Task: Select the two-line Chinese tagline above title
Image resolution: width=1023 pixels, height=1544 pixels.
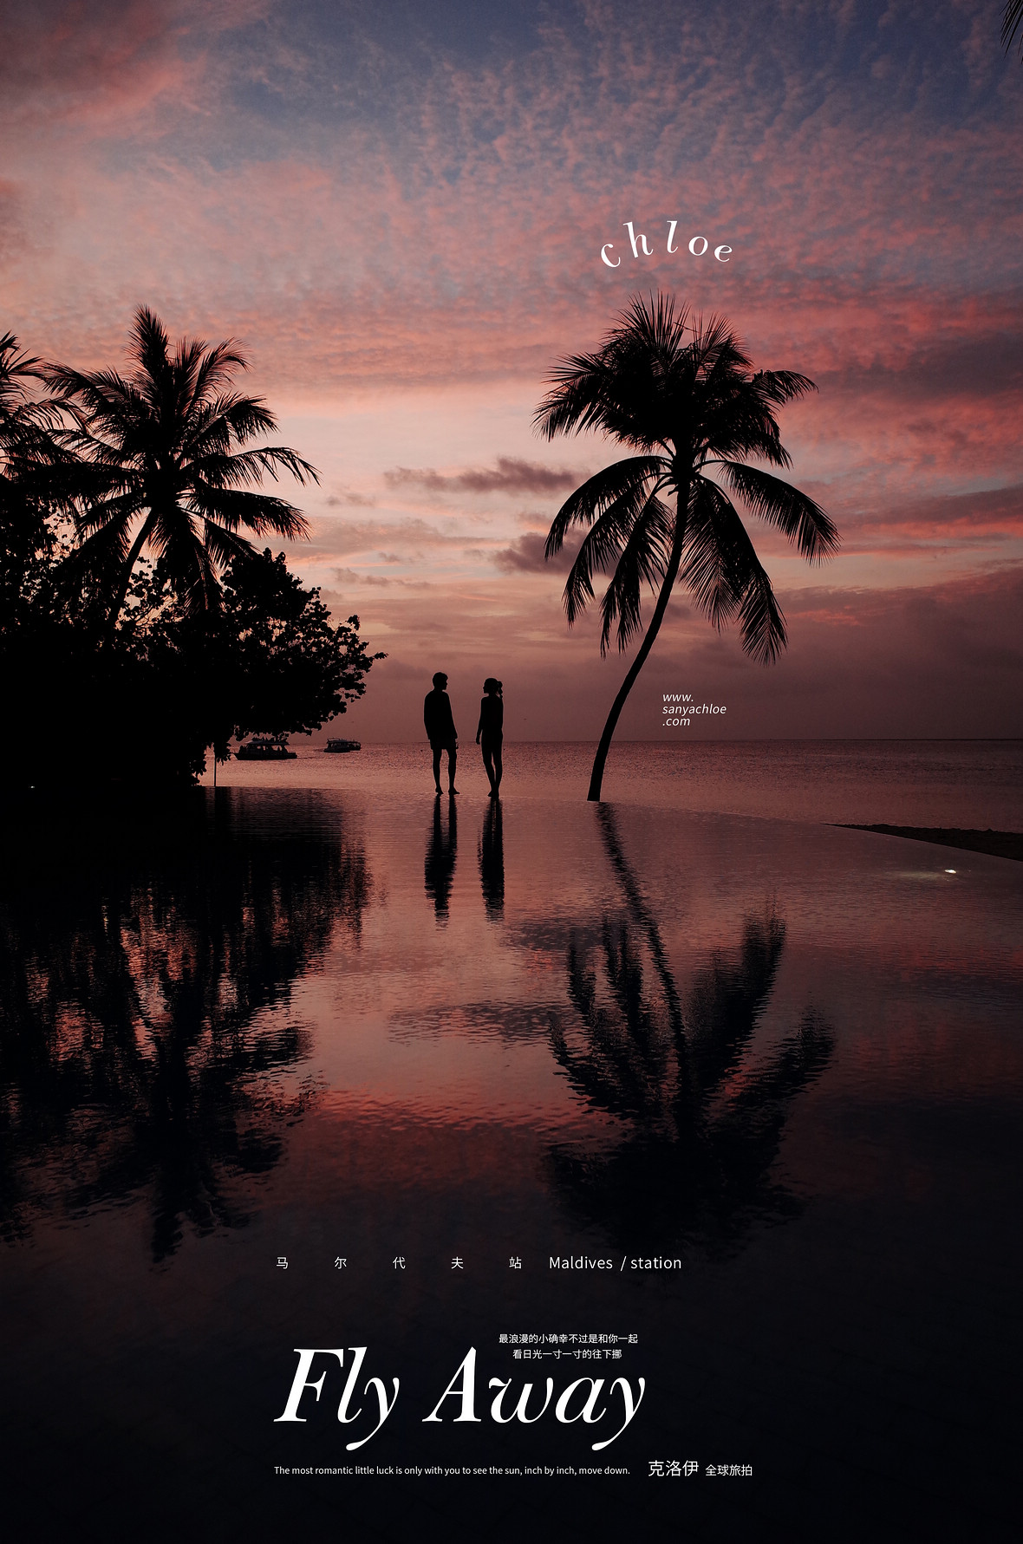Action: click(568, 1345)
